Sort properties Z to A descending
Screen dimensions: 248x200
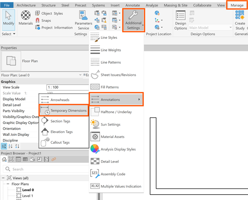(17, 146)
